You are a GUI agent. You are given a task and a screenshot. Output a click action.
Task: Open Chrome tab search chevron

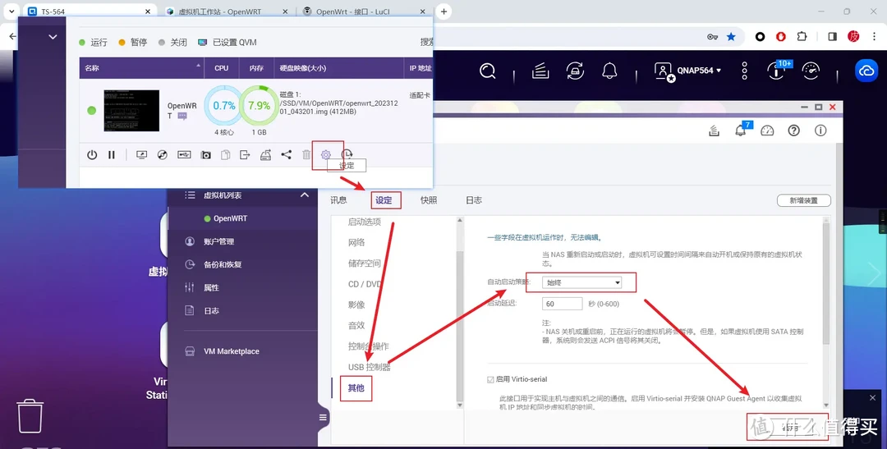pos(11,11)
